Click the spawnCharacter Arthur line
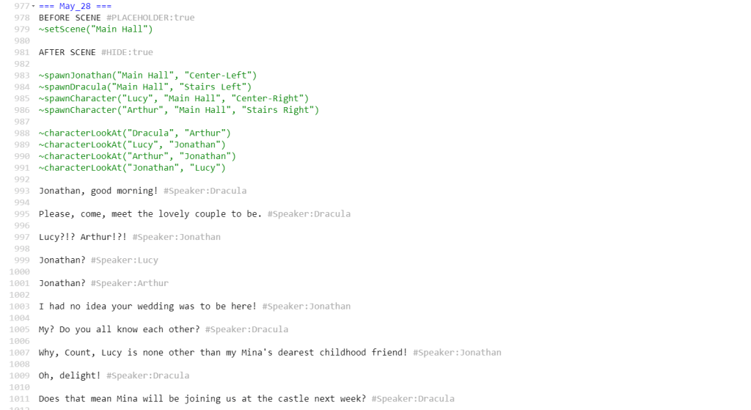Image resolution: width=751 pixels, height=410 pixels. 179,110
